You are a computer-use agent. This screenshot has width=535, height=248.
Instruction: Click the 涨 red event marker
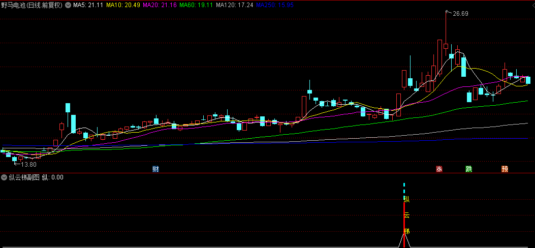[x=439, y=169]
